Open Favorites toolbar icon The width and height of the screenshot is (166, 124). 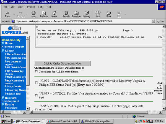tap(76, 14)
